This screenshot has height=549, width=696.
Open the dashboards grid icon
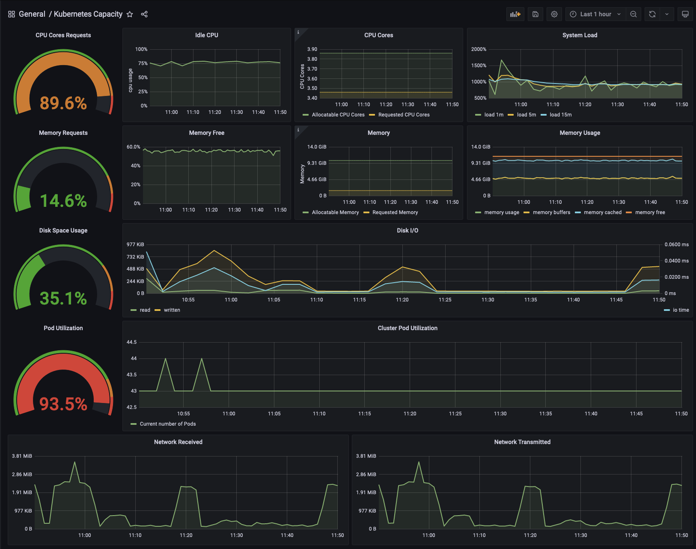click(x=12, y=14)
